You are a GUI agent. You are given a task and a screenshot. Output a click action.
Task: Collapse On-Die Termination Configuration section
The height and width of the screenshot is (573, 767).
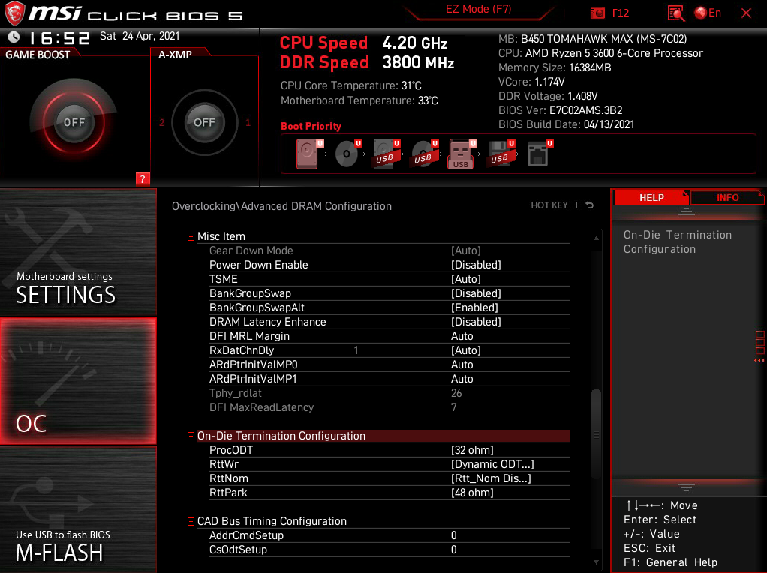[x=191, y=436]
